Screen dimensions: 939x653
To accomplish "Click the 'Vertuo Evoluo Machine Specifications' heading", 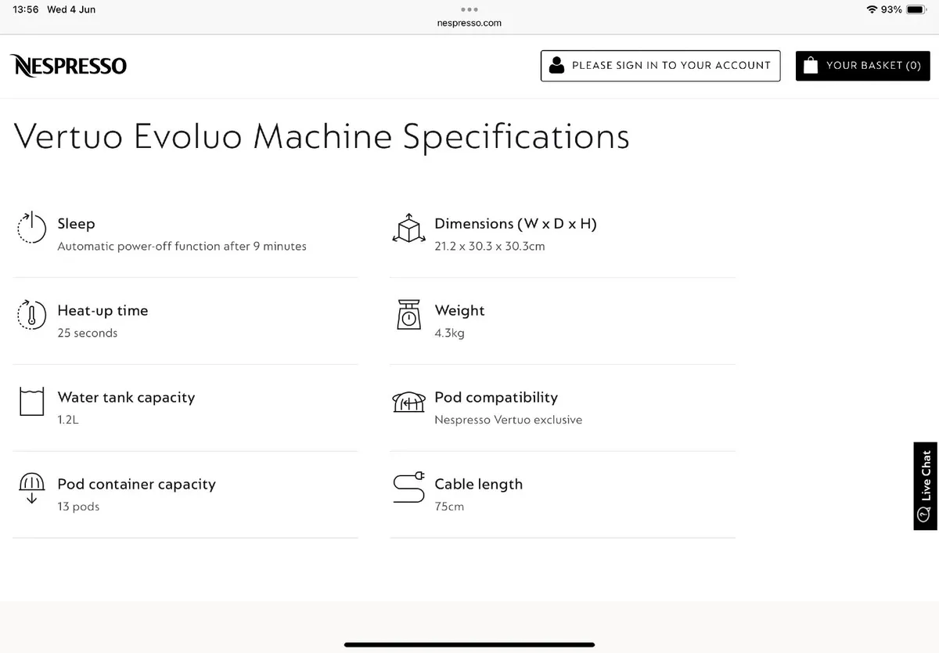I will (x=322, y=136).
